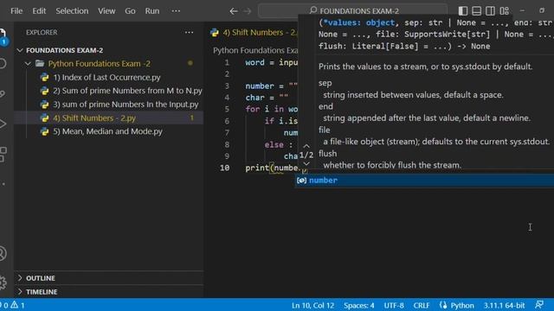554x311 pixels.
Task: Click the EXPLORER panel title
Action: pyautogui.click(x=42, y=33)
